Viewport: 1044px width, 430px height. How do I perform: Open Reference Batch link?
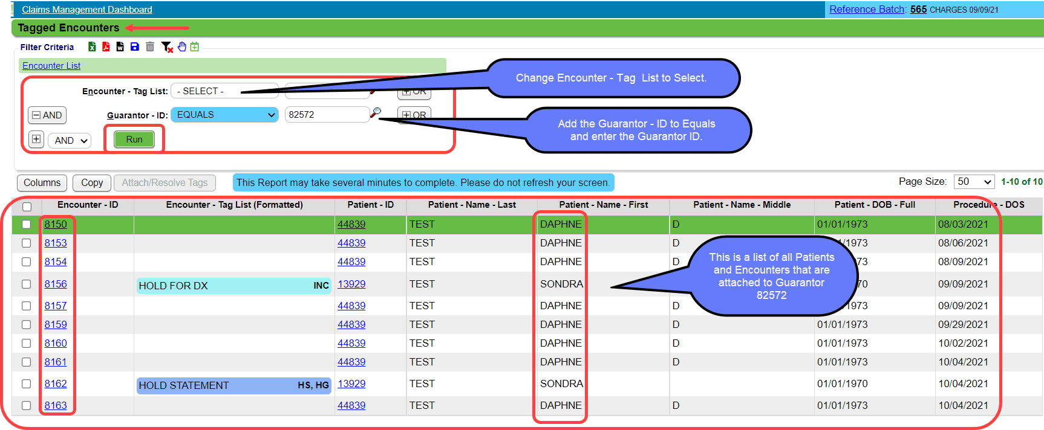pos(867,9)
